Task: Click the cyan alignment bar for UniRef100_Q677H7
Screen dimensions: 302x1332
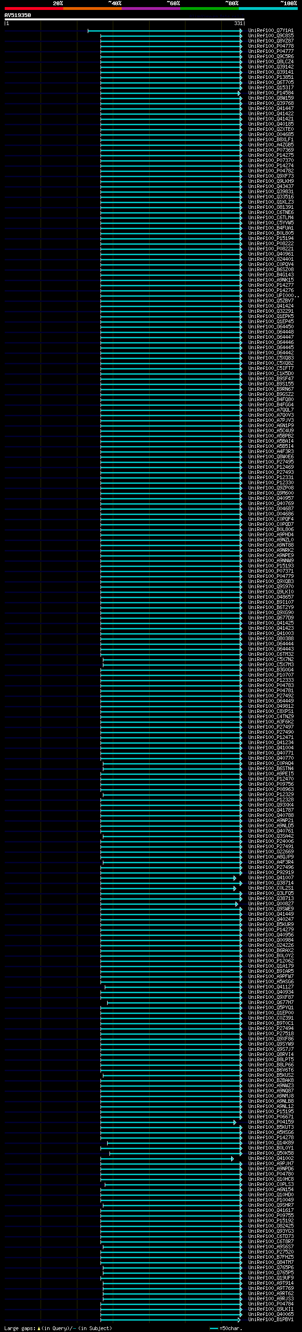Action: [x=175, y=1002]
